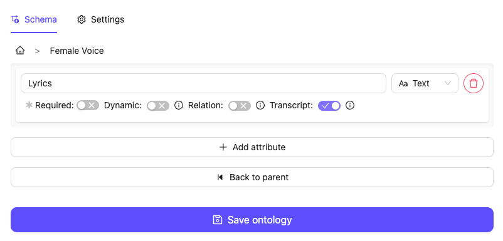The width and height of the screenshot is (503, 241).
Task: Turn on the Dynamic toggle
Action: pos(158,106)
